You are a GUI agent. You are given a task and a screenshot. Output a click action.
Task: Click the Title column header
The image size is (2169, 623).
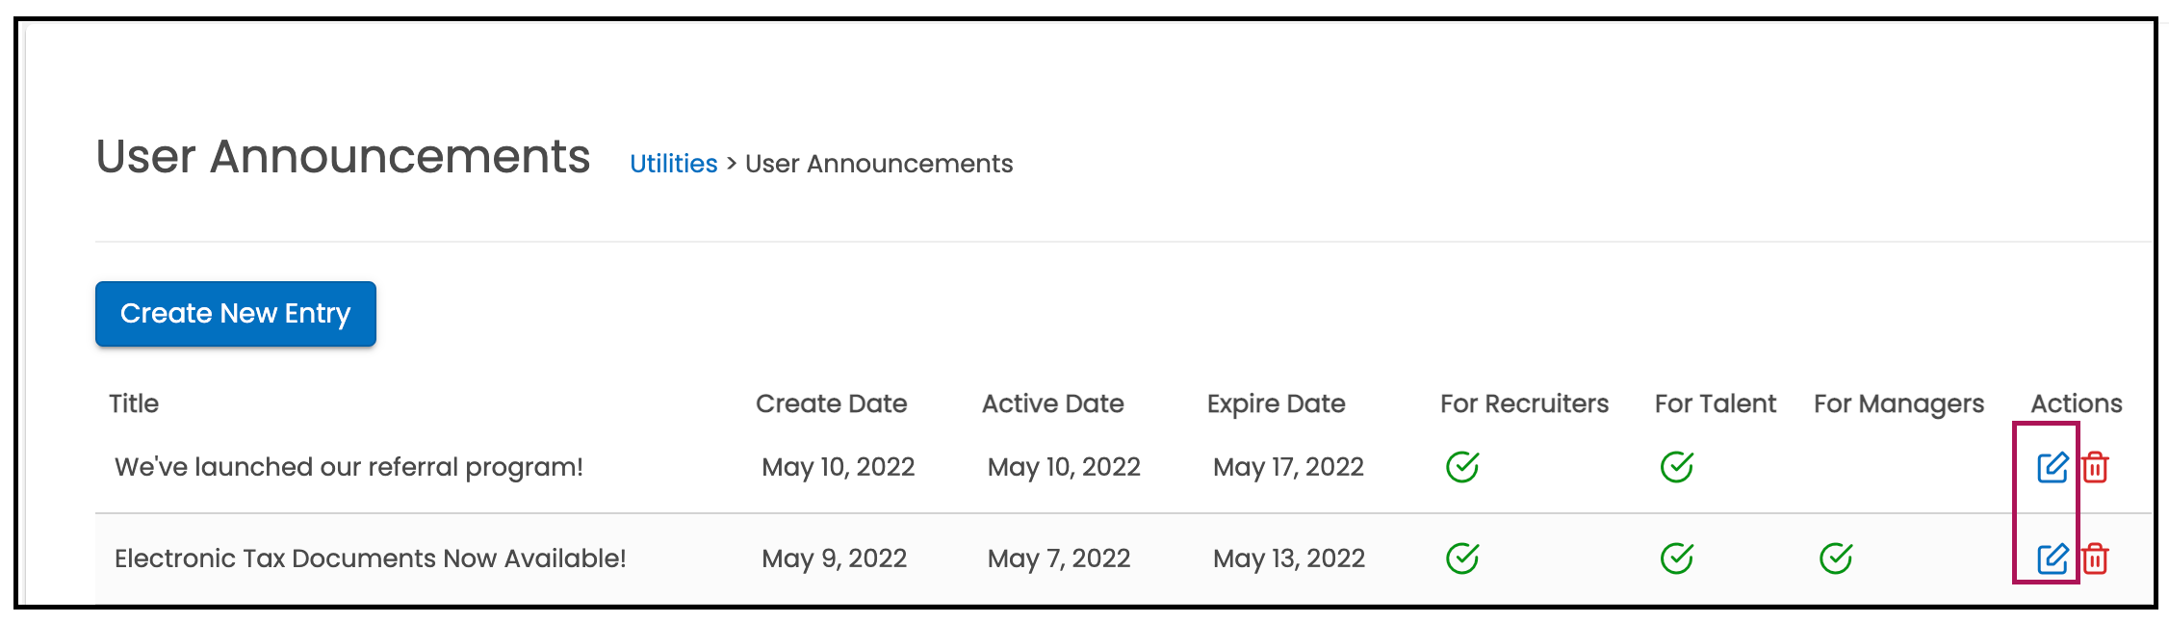coord(134,403)
